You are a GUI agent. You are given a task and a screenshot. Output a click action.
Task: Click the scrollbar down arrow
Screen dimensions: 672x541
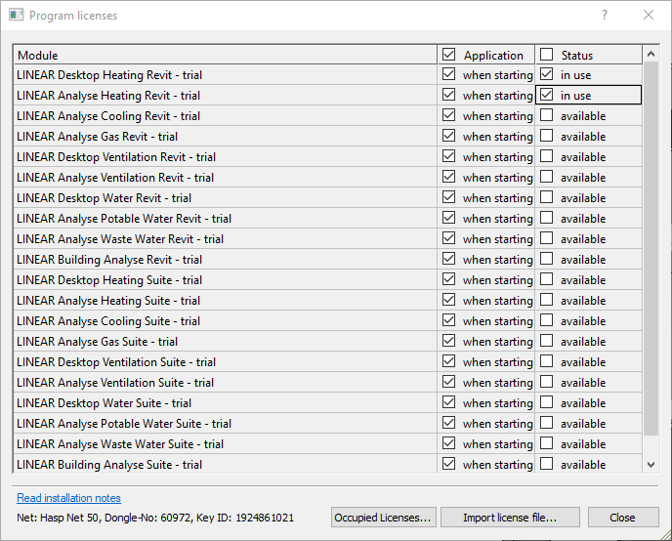(x=651, y=465)
